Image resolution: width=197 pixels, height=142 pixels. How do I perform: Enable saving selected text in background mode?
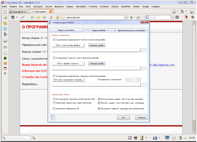pos(54,40)
